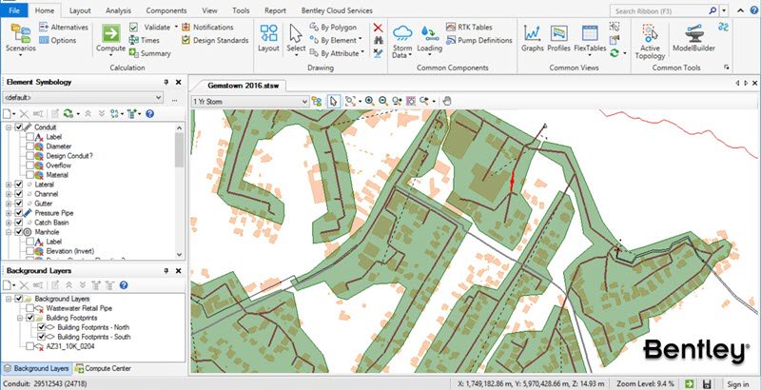Screen dimensions: 761x390
Task: Click Zoom Out magnifier in map toolbar
Action: click(383, 101)
